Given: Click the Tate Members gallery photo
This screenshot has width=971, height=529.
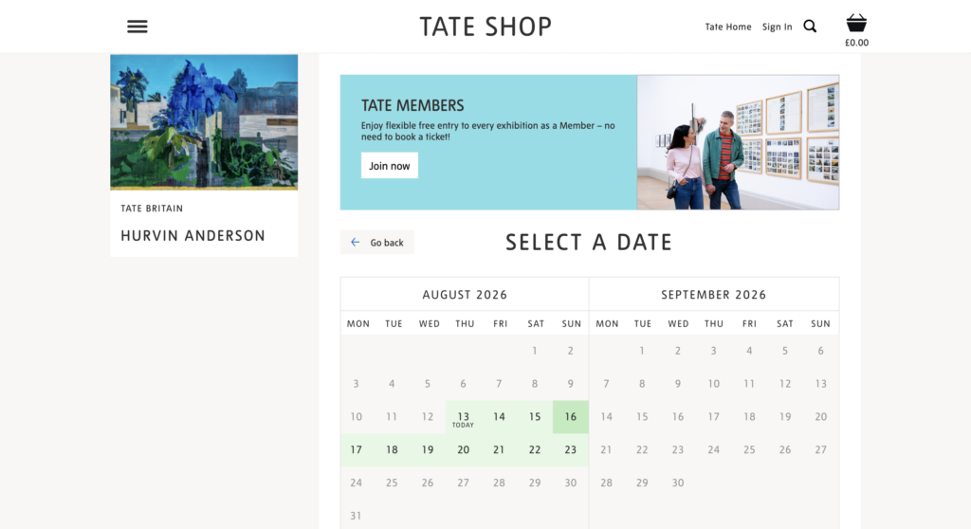Looking at the screenshot, I should (x=738, y=142).
